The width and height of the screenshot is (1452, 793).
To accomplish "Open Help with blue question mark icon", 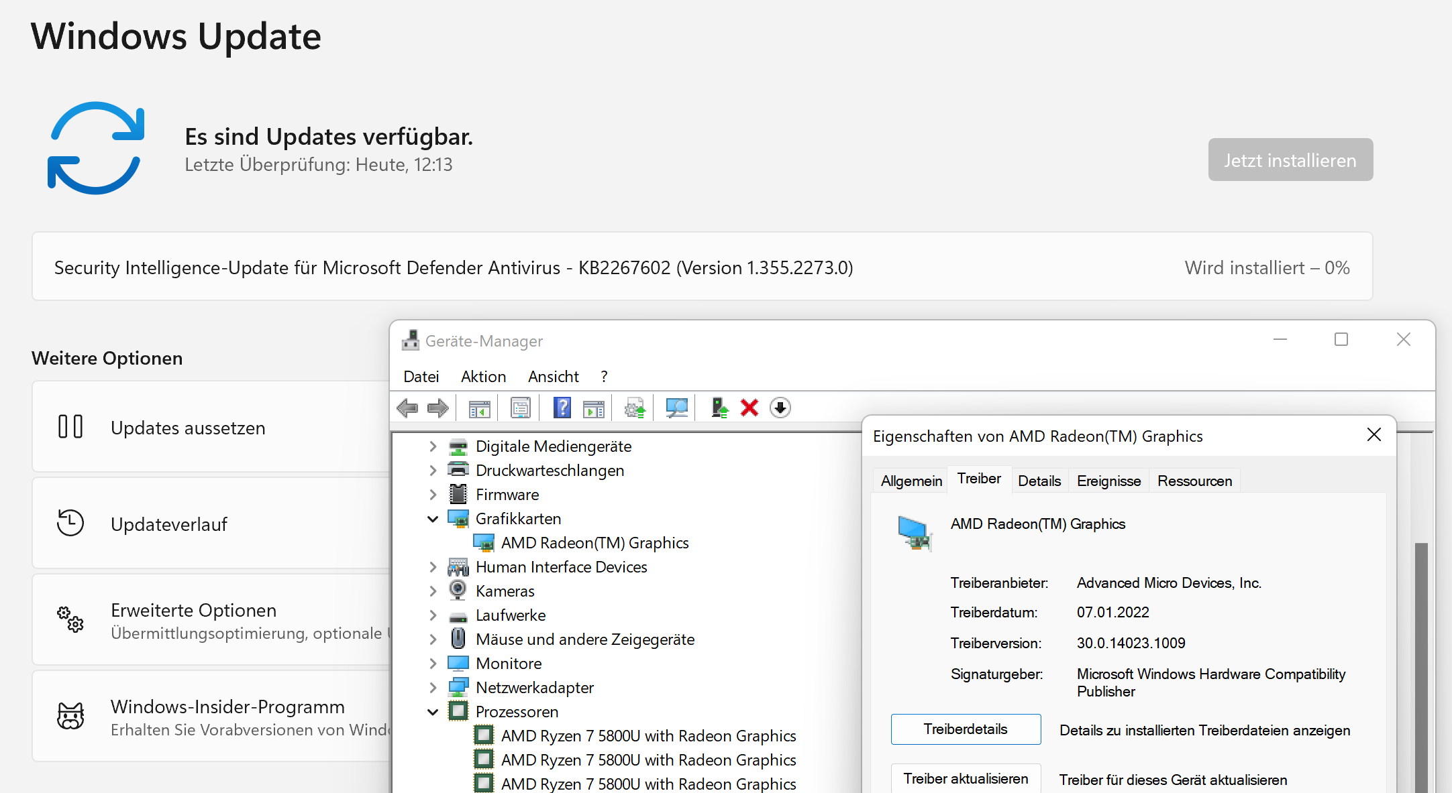I will (x=562, y=408).
